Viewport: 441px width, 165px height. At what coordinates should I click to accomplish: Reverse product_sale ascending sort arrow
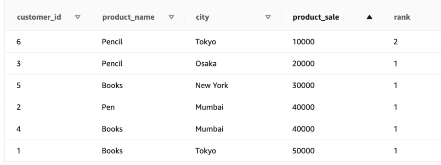coord(369,17)
